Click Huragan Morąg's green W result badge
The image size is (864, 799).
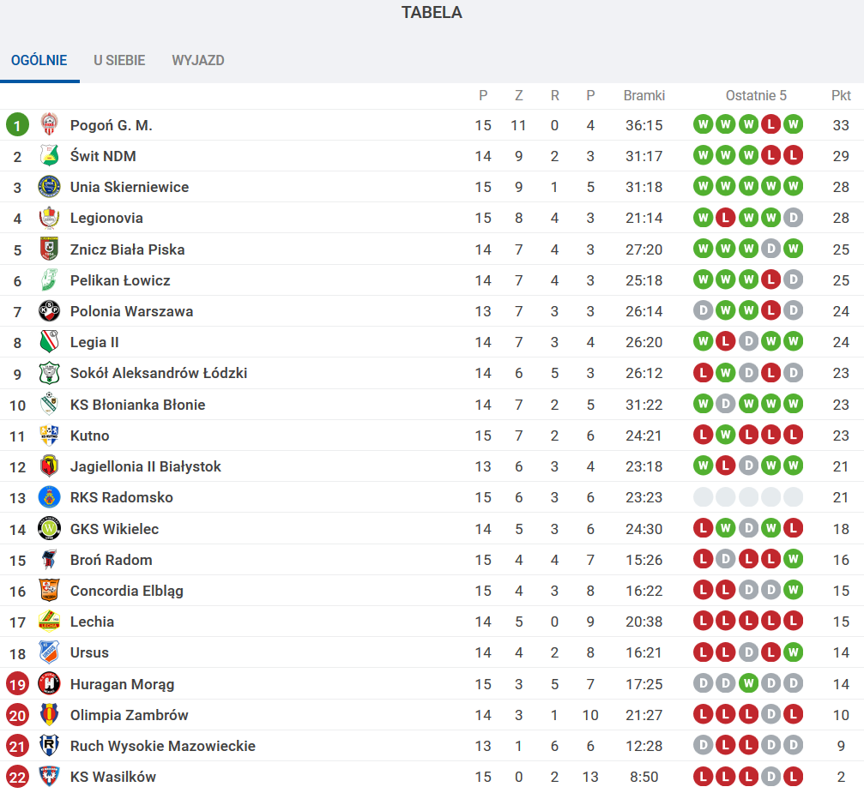pos(748,684)
